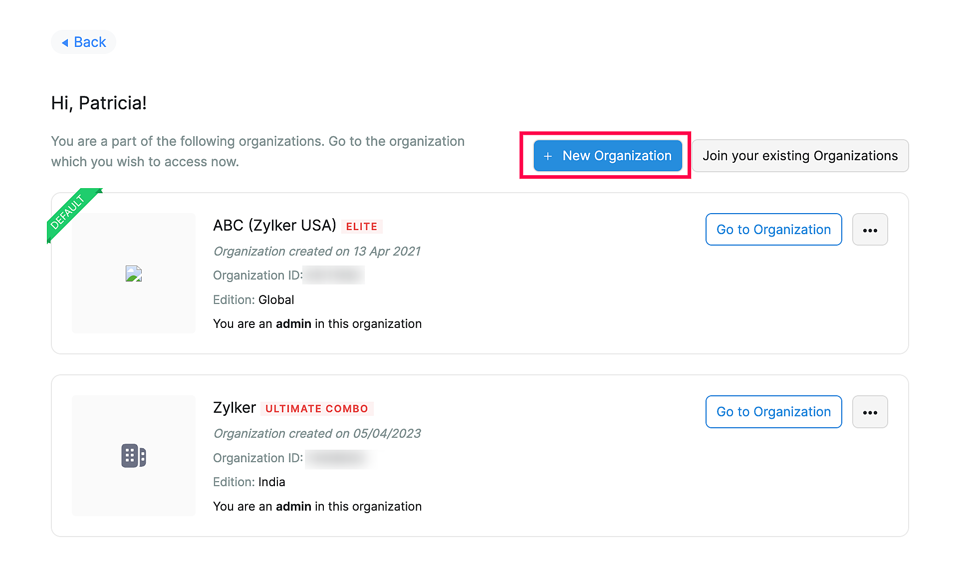Open more options for ABC (Zylker USA)

tap(870, 230)
